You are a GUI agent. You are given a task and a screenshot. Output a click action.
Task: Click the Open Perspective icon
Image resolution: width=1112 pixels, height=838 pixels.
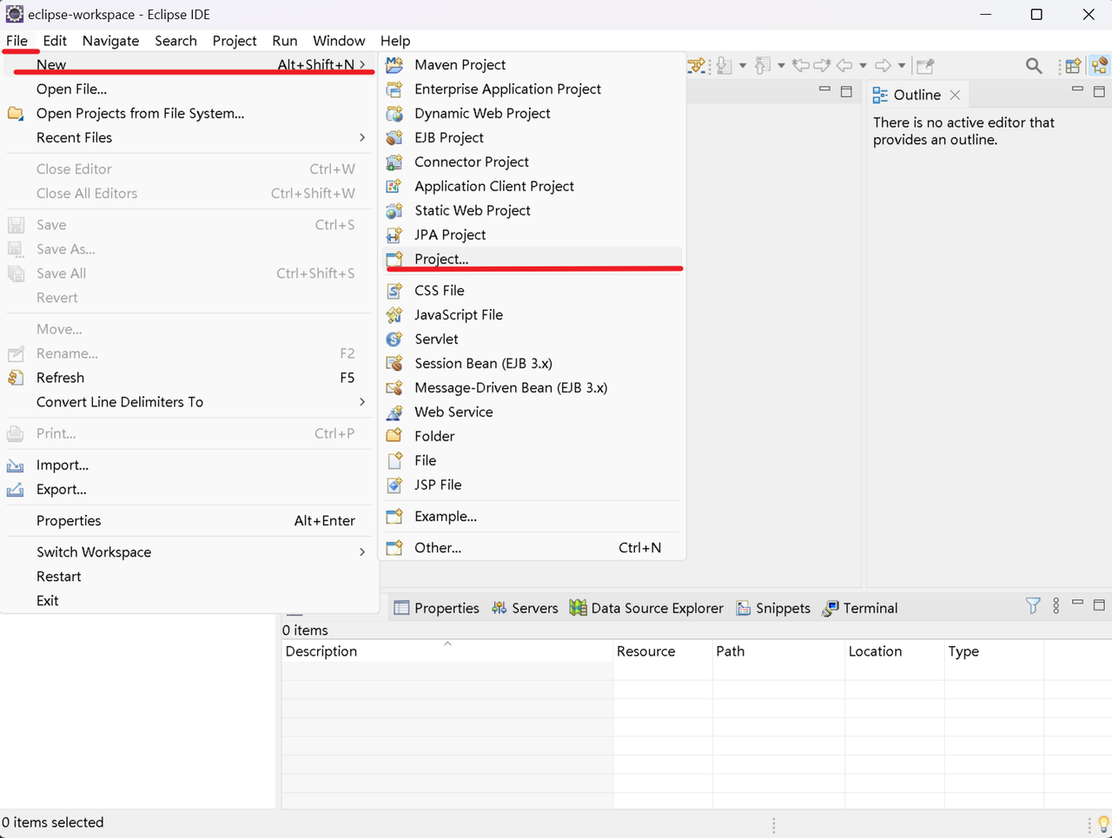coord(1073,66)
